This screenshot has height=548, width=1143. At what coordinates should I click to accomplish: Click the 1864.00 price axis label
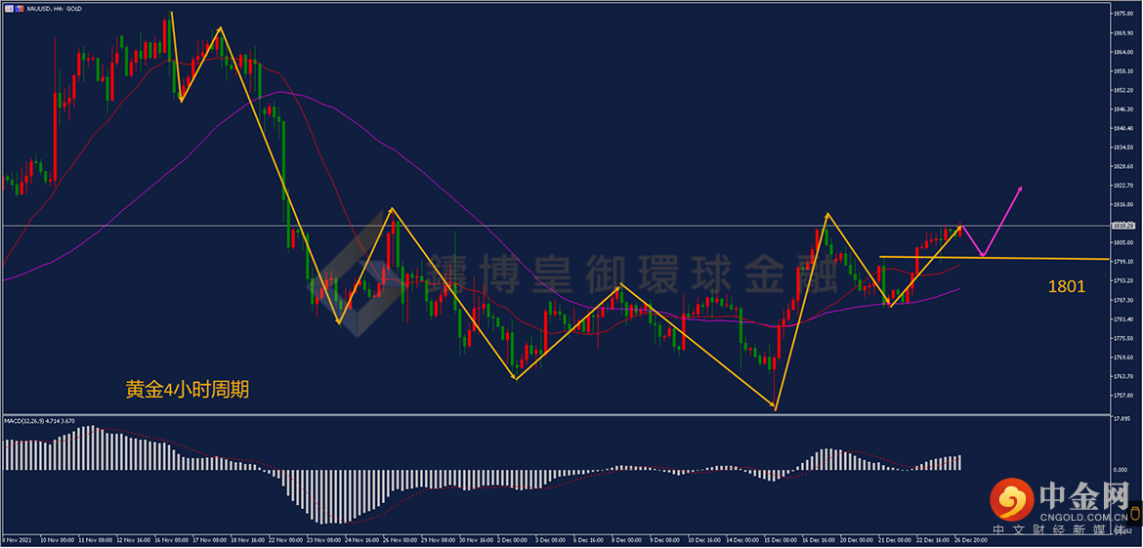[1122, 52]
